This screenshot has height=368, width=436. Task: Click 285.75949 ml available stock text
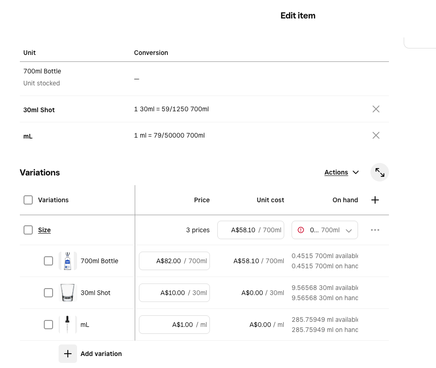click(x=324, y=320)
